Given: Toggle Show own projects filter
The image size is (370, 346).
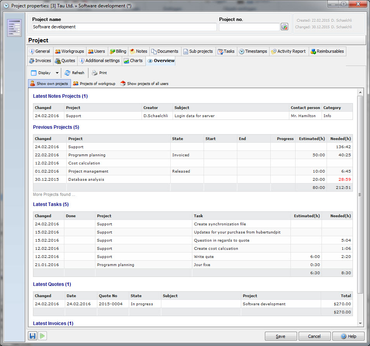Looking at the screenshot, I should tap(49, 83).
